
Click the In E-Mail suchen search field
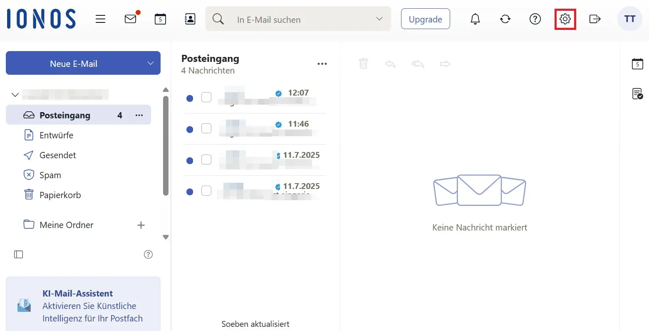pyautogui.click(x=291, y=19)
